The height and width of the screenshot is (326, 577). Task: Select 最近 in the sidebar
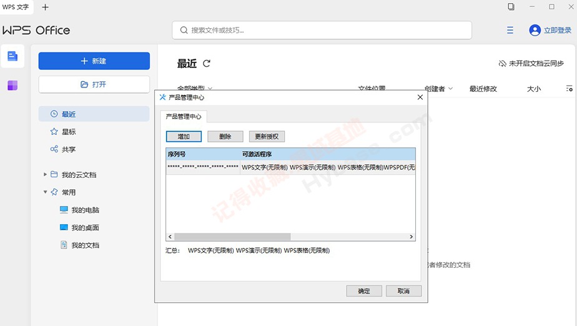click(x=94, y=114)
